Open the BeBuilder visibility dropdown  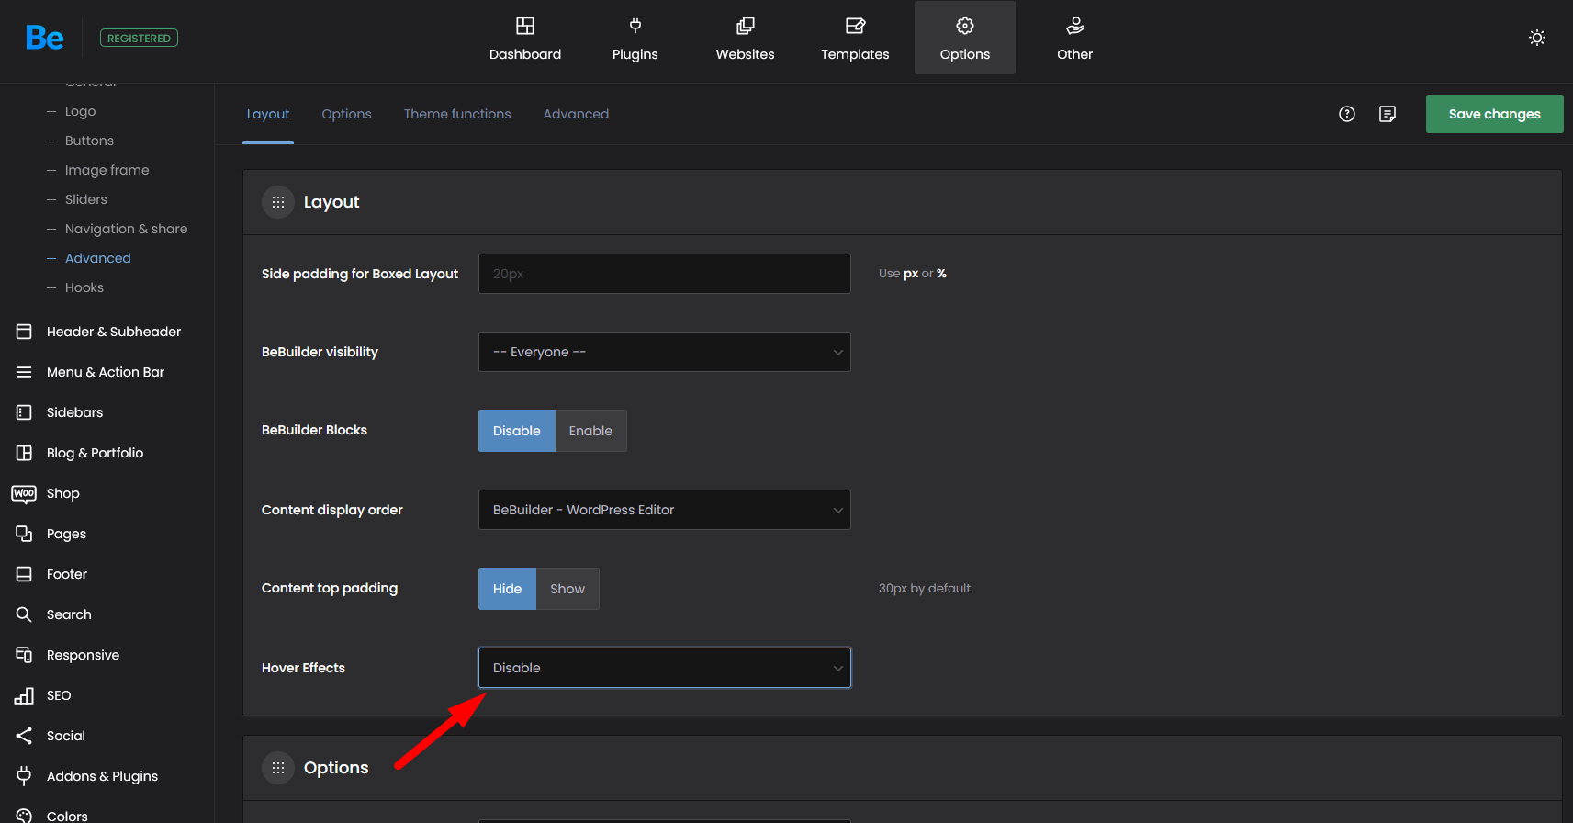coord(665,352)
